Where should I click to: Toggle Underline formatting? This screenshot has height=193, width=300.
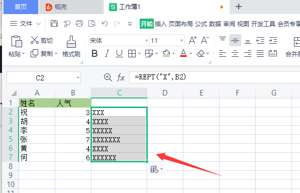119,54
